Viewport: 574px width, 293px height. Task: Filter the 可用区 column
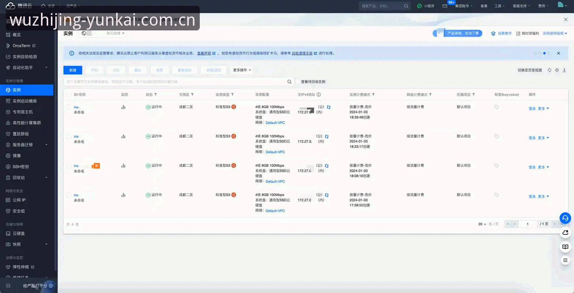click(192, 94)
